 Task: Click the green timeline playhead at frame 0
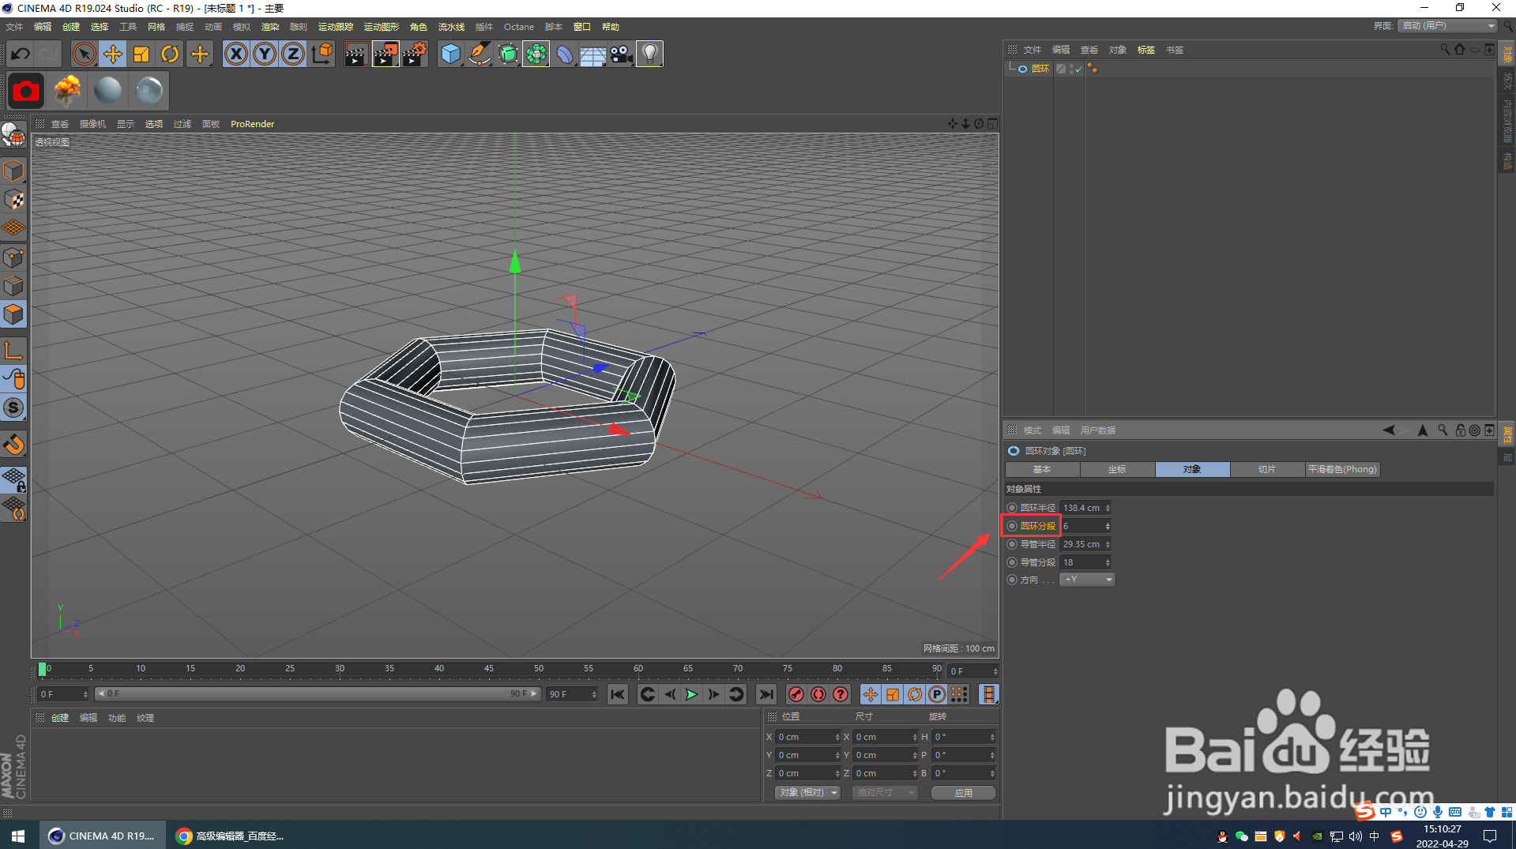click(x=42, y=669)
